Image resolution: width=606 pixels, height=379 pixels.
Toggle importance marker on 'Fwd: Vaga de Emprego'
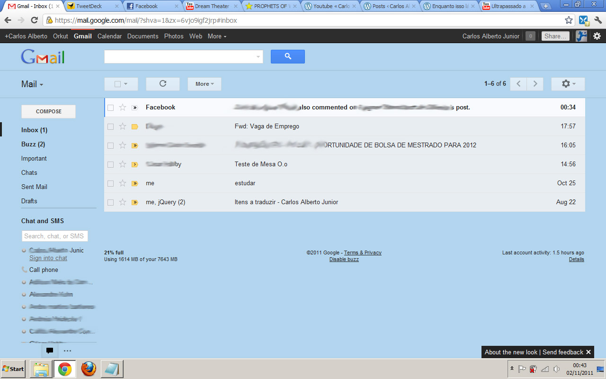tap(134, 126)
